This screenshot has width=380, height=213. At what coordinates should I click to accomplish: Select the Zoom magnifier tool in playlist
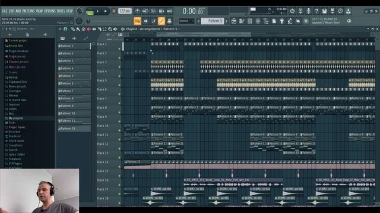coord(110,29)
